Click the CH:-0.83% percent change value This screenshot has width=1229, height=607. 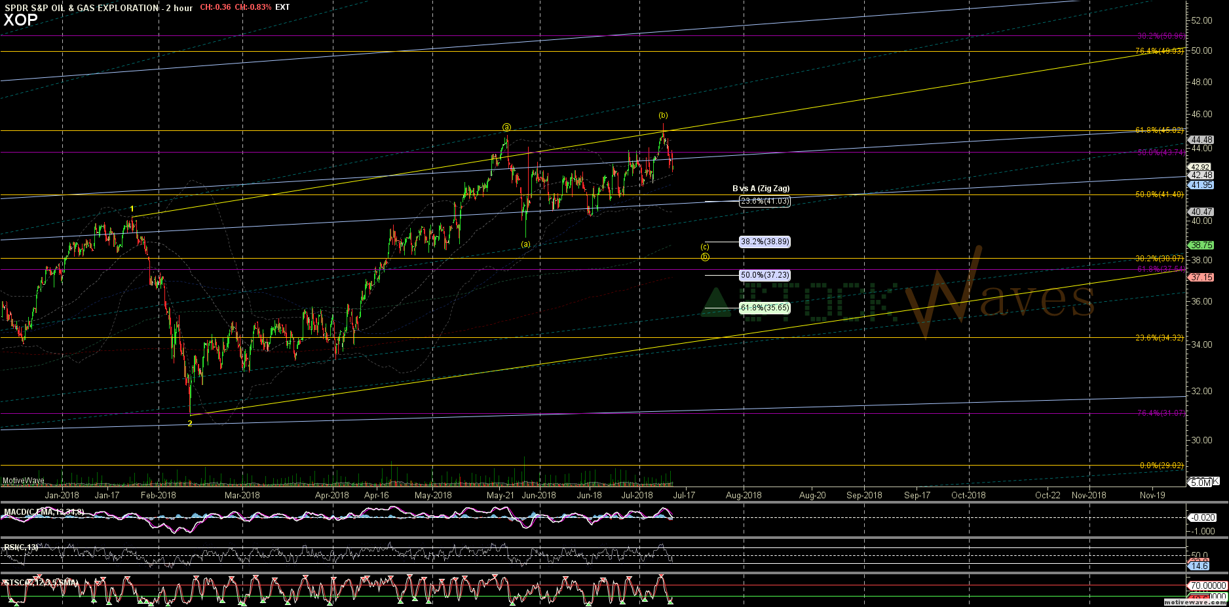click(x=252, y=8)
